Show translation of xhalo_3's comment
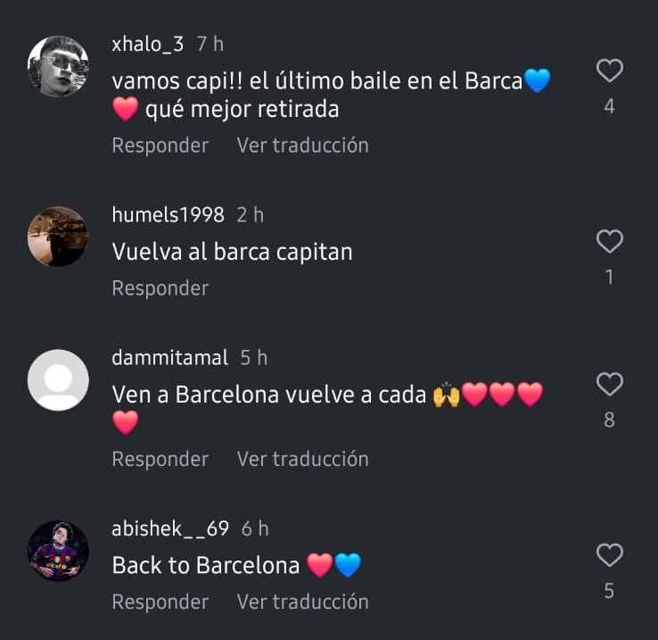The image size is (658, 640). pos(302,145)
